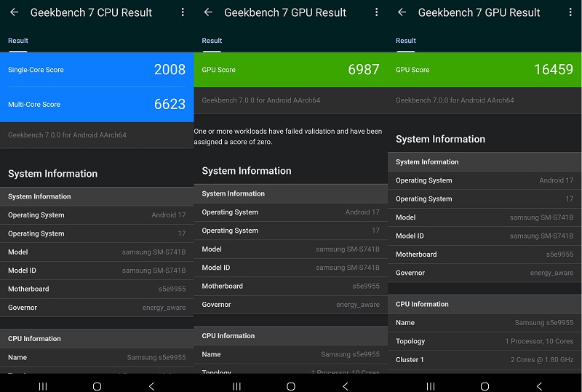The width and height of the screenshot is (582, 392).
Task: Tap Governor row in 16459 GPU screen
Action: point(485,273)
